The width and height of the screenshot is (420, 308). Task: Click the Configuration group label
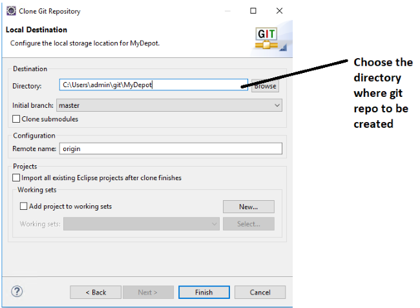coord(34,136)
